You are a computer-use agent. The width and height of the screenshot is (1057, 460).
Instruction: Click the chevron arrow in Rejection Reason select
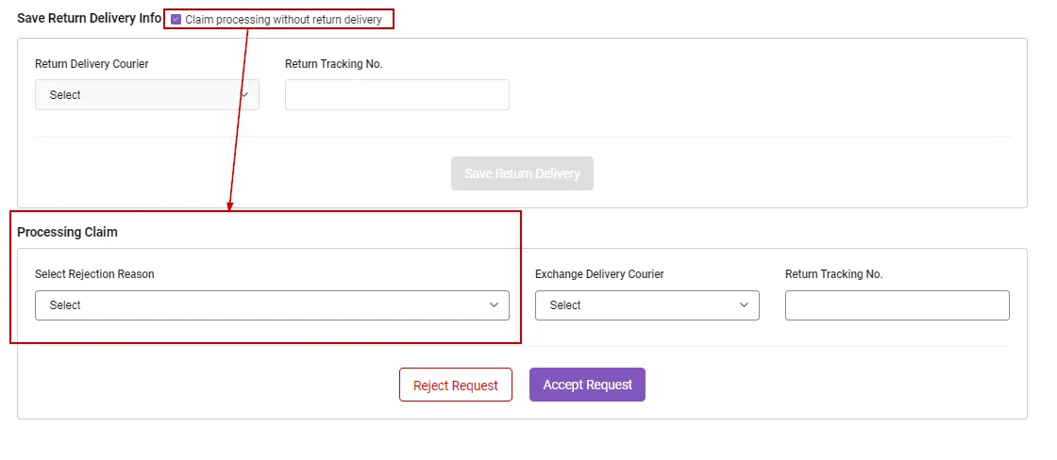click(x=494, y=305)
